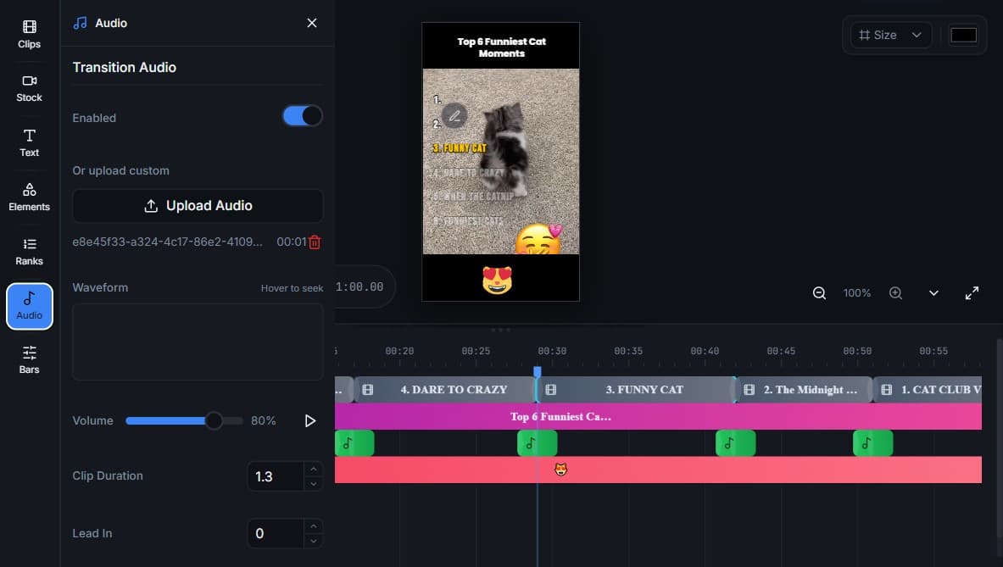Open the Clips panel
The image size is (1003, 567).
pos(29,33)
